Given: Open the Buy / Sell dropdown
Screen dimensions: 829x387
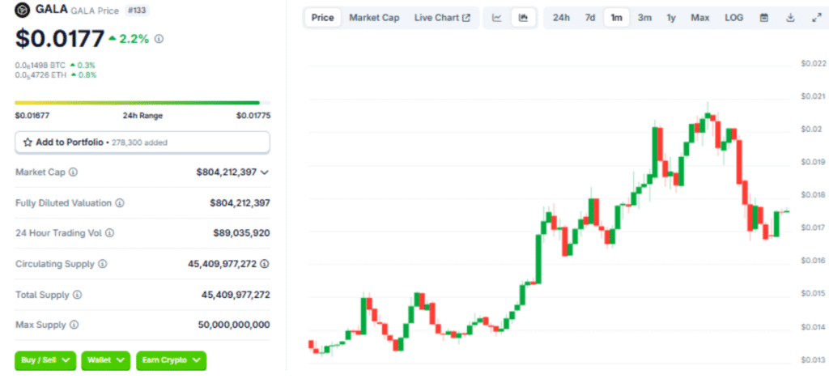Looking at the screenshot, I should 45,360.
